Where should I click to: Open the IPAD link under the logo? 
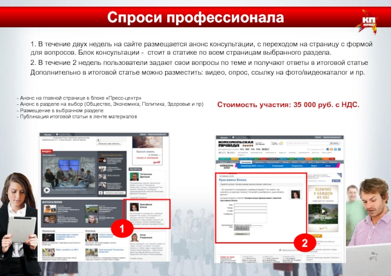258,149
